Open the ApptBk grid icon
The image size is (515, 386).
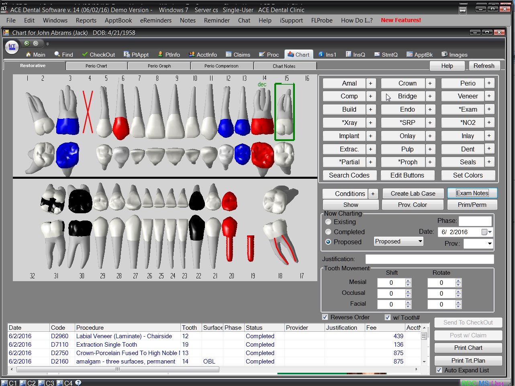pos(409,55)
